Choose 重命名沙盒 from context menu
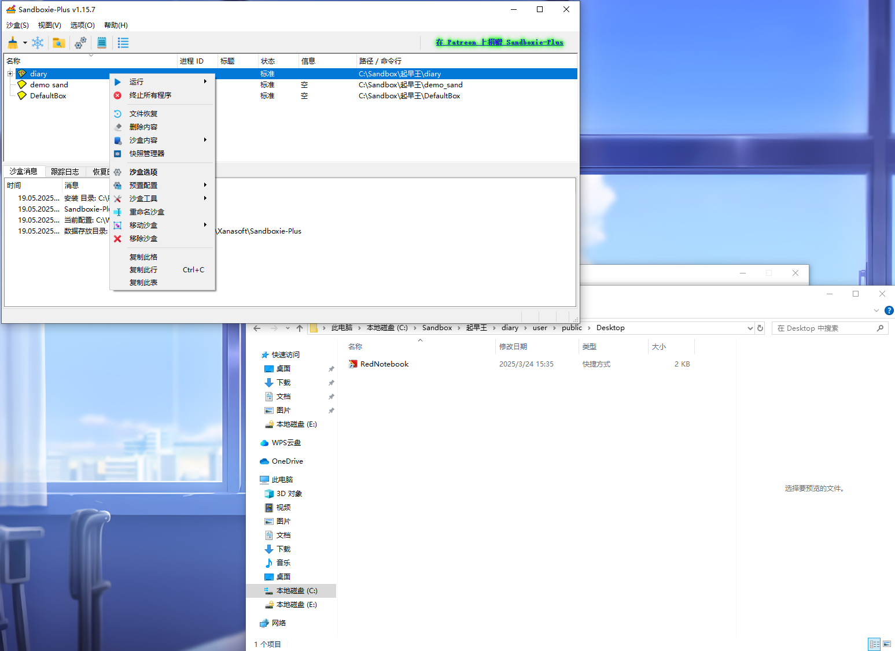This screenshot has width=895, height=651. [163, 212]
